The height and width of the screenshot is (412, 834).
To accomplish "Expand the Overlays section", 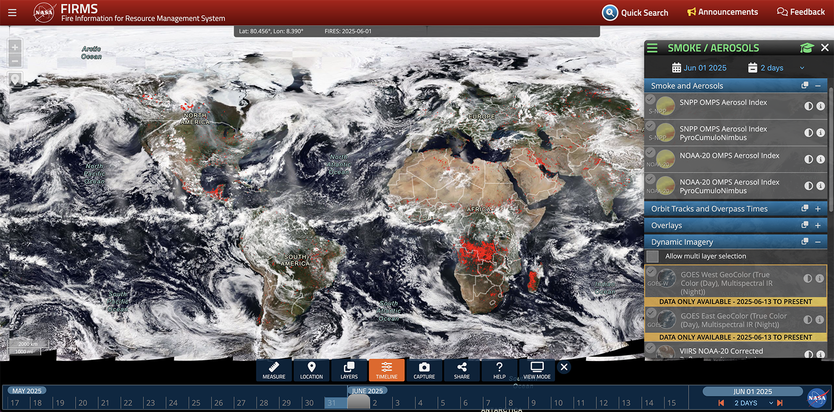I will point(818,226).
